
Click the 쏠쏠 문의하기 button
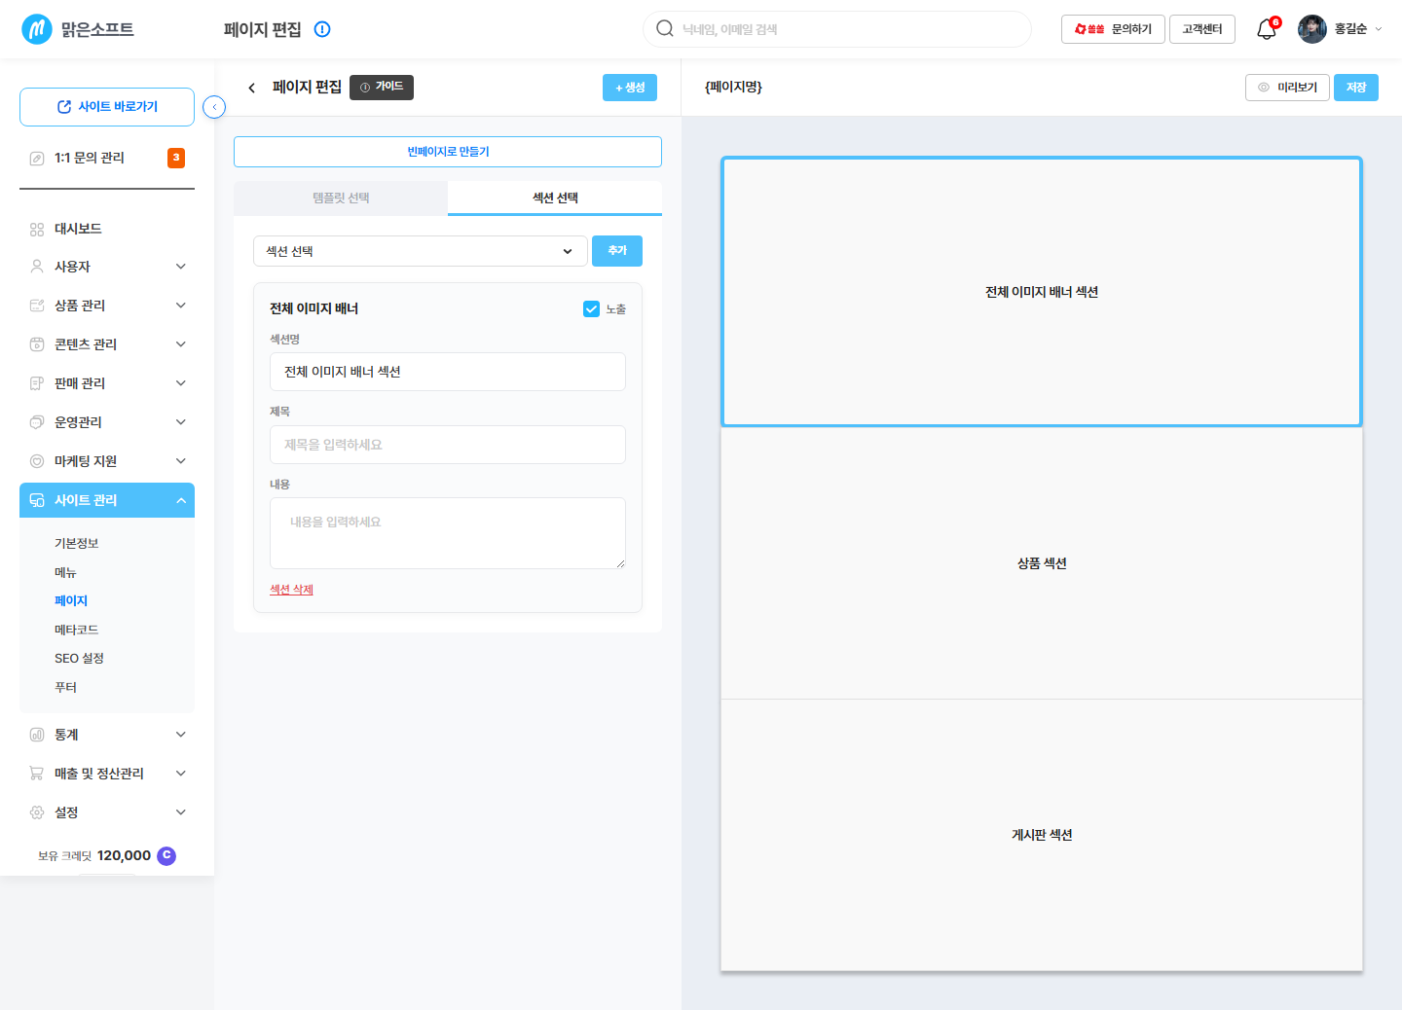pyautogui.click(x=1113, y=29)
